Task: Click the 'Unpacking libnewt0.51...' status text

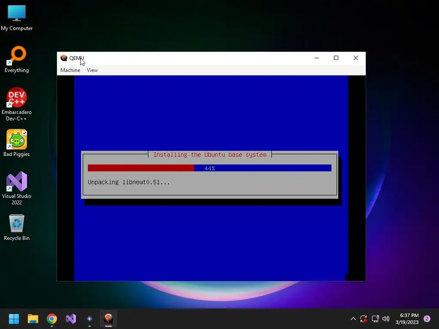Action: [x=129, y=182]
